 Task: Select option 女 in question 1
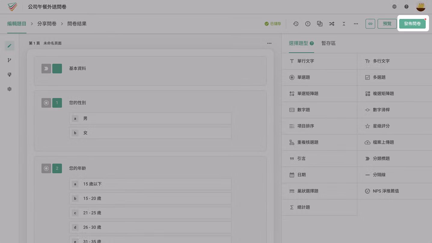tap(150, 133)
